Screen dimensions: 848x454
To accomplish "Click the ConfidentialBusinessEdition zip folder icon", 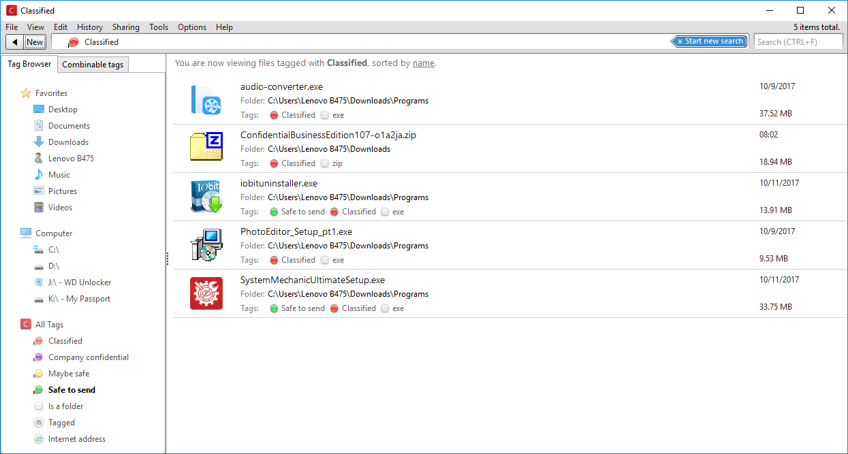I will (x=206, y=148).
